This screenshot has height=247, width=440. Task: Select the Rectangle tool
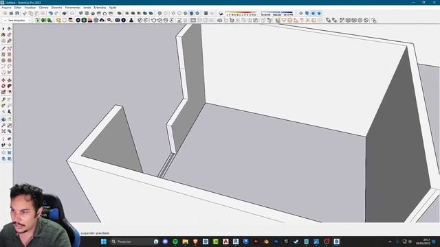(x=3, y=54)
